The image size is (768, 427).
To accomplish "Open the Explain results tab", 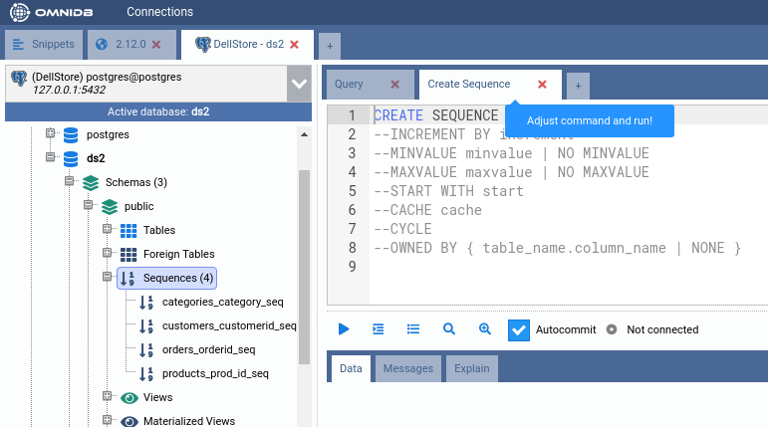I will [472, 368].
